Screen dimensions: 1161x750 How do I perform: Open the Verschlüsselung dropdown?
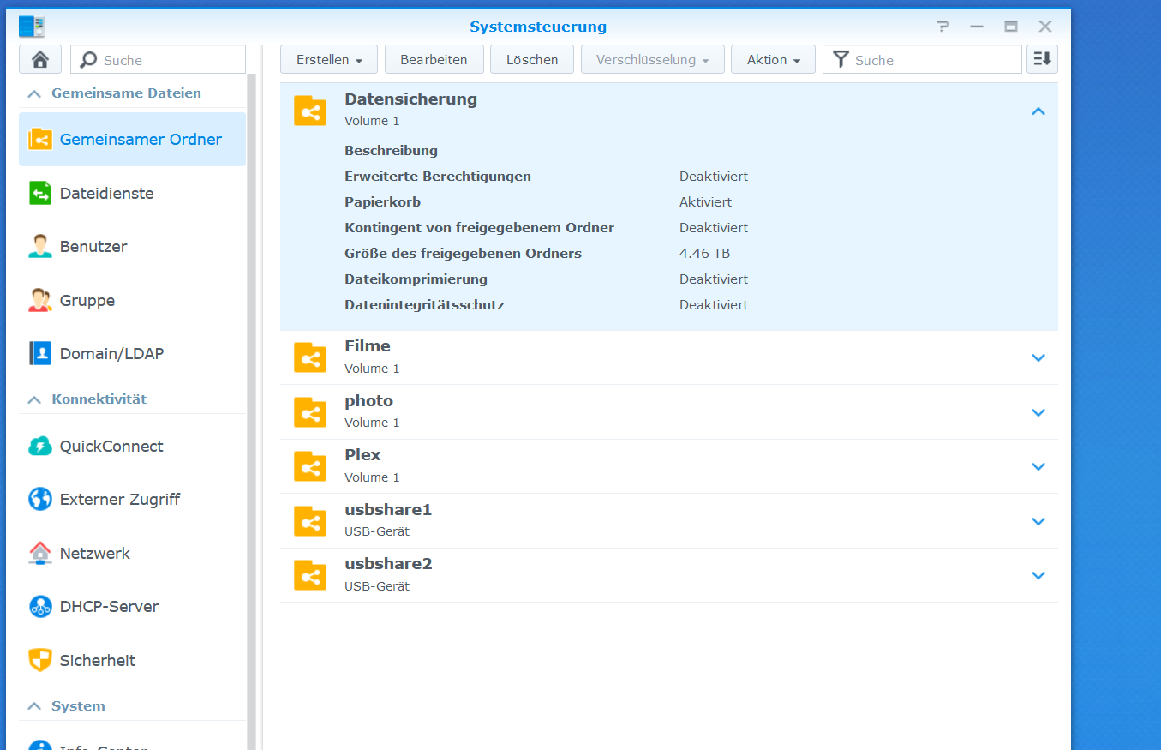653,59
